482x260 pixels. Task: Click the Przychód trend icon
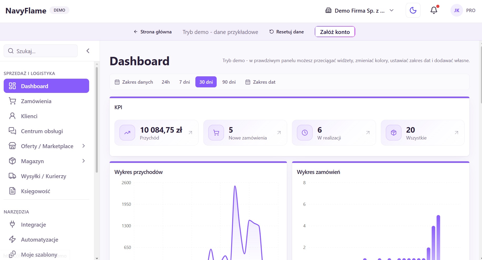point(127,133)
